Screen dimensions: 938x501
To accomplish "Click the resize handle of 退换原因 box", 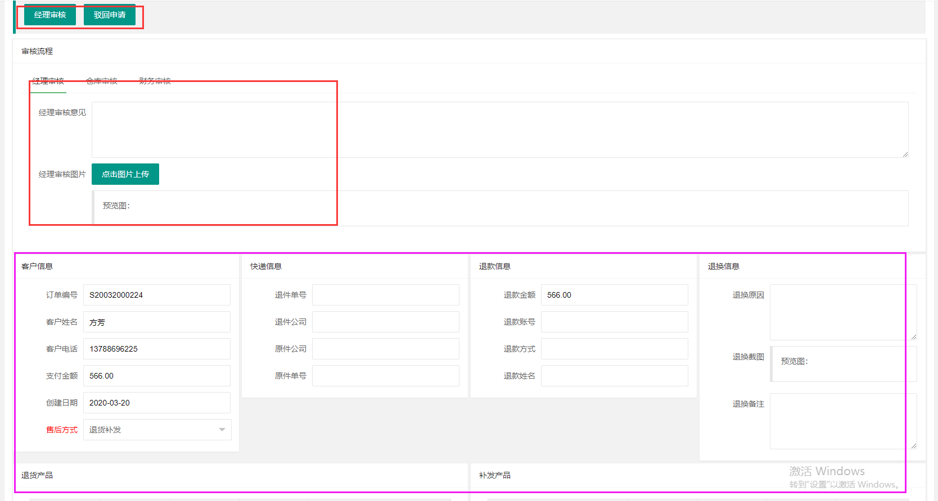I will (914, 337).
